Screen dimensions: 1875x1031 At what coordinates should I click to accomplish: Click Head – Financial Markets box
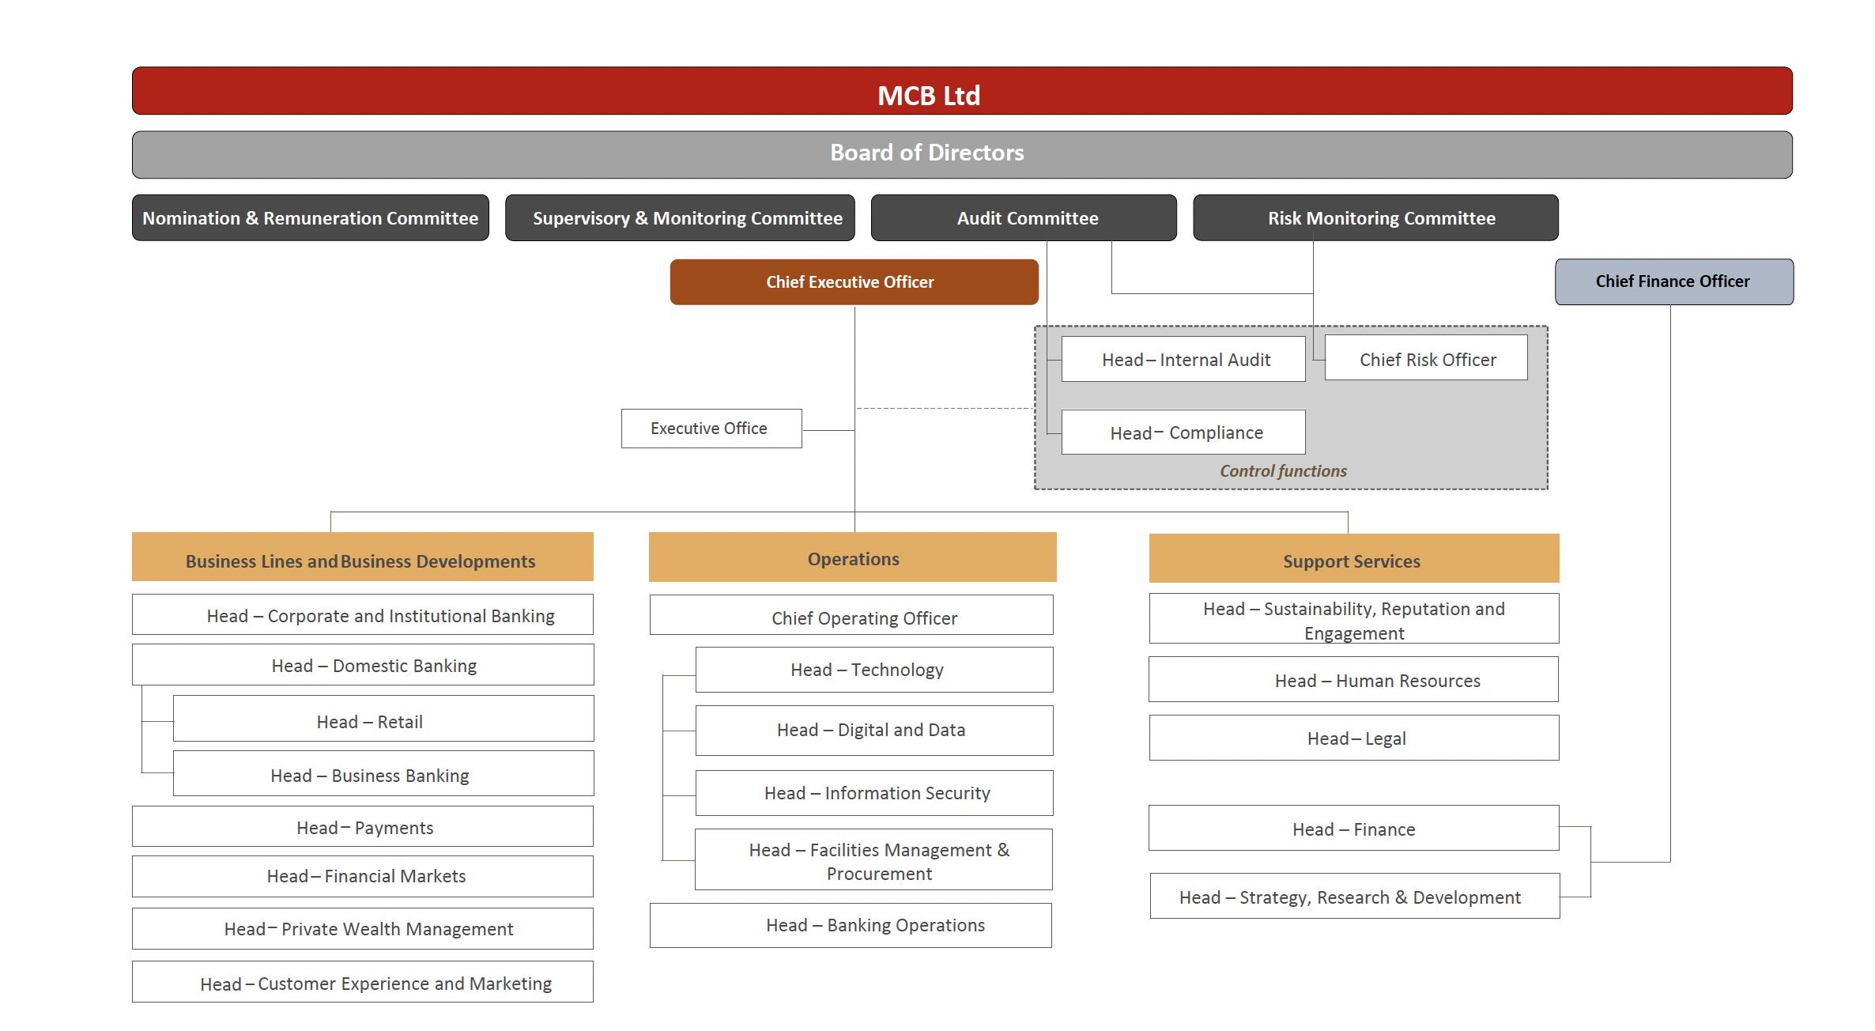click(x=363, y=876)
